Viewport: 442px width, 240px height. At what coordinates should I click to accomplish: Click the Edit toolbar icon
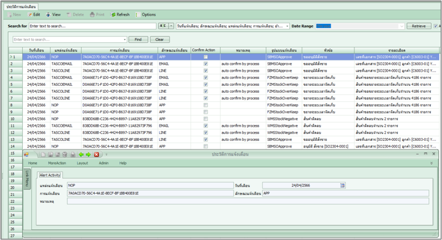click(x=30, y=15)
